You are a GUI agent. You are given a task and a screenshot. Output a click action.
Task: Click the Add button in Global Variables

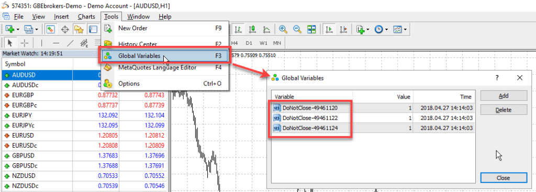pos(504,96)
